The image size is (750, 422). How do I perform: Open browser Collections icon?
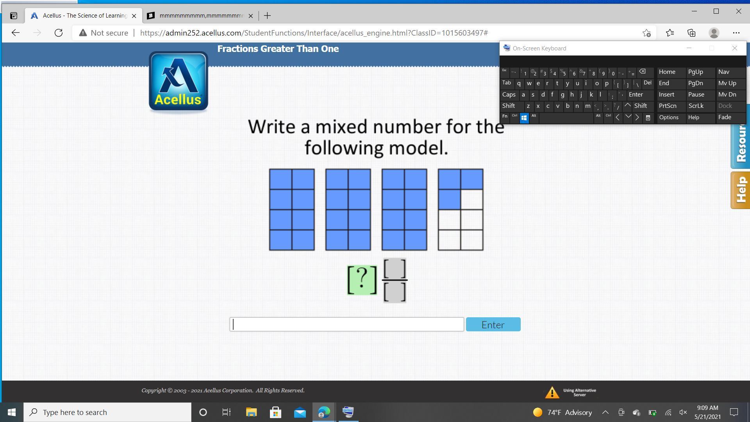pos(691,33)
